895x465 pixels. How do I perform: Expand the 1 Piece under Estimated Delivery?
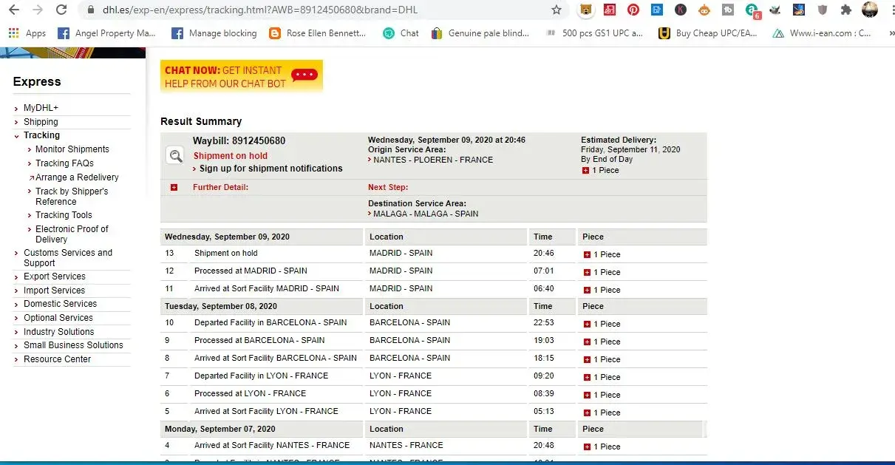[586, 171]
